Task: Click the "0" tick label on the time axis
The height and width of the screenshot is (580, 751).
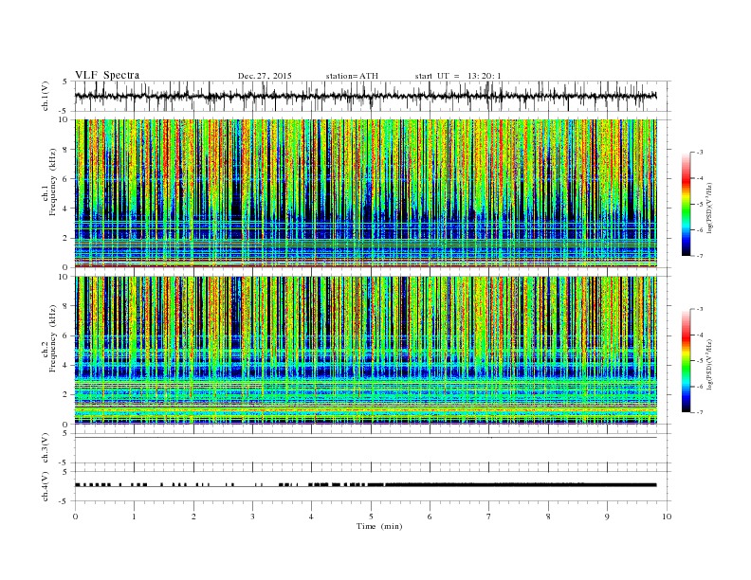Action: 75,517
